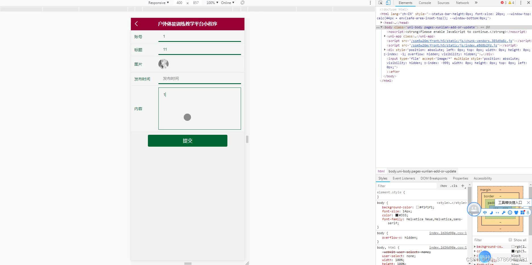Open device toolbar more options menu
Viewport: 532px width, 265px height.
click(370, 3)
